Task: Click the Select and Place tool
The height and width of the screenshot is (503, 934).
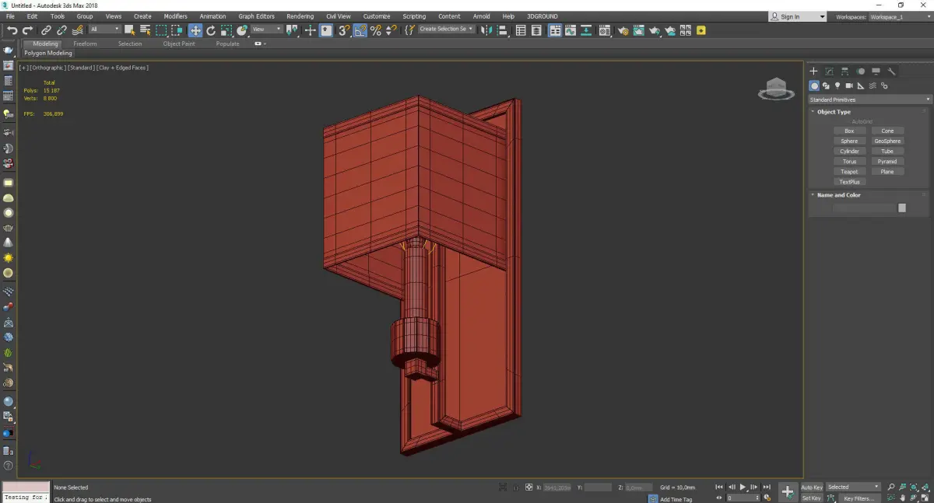Action: click(x=242, y=30)
